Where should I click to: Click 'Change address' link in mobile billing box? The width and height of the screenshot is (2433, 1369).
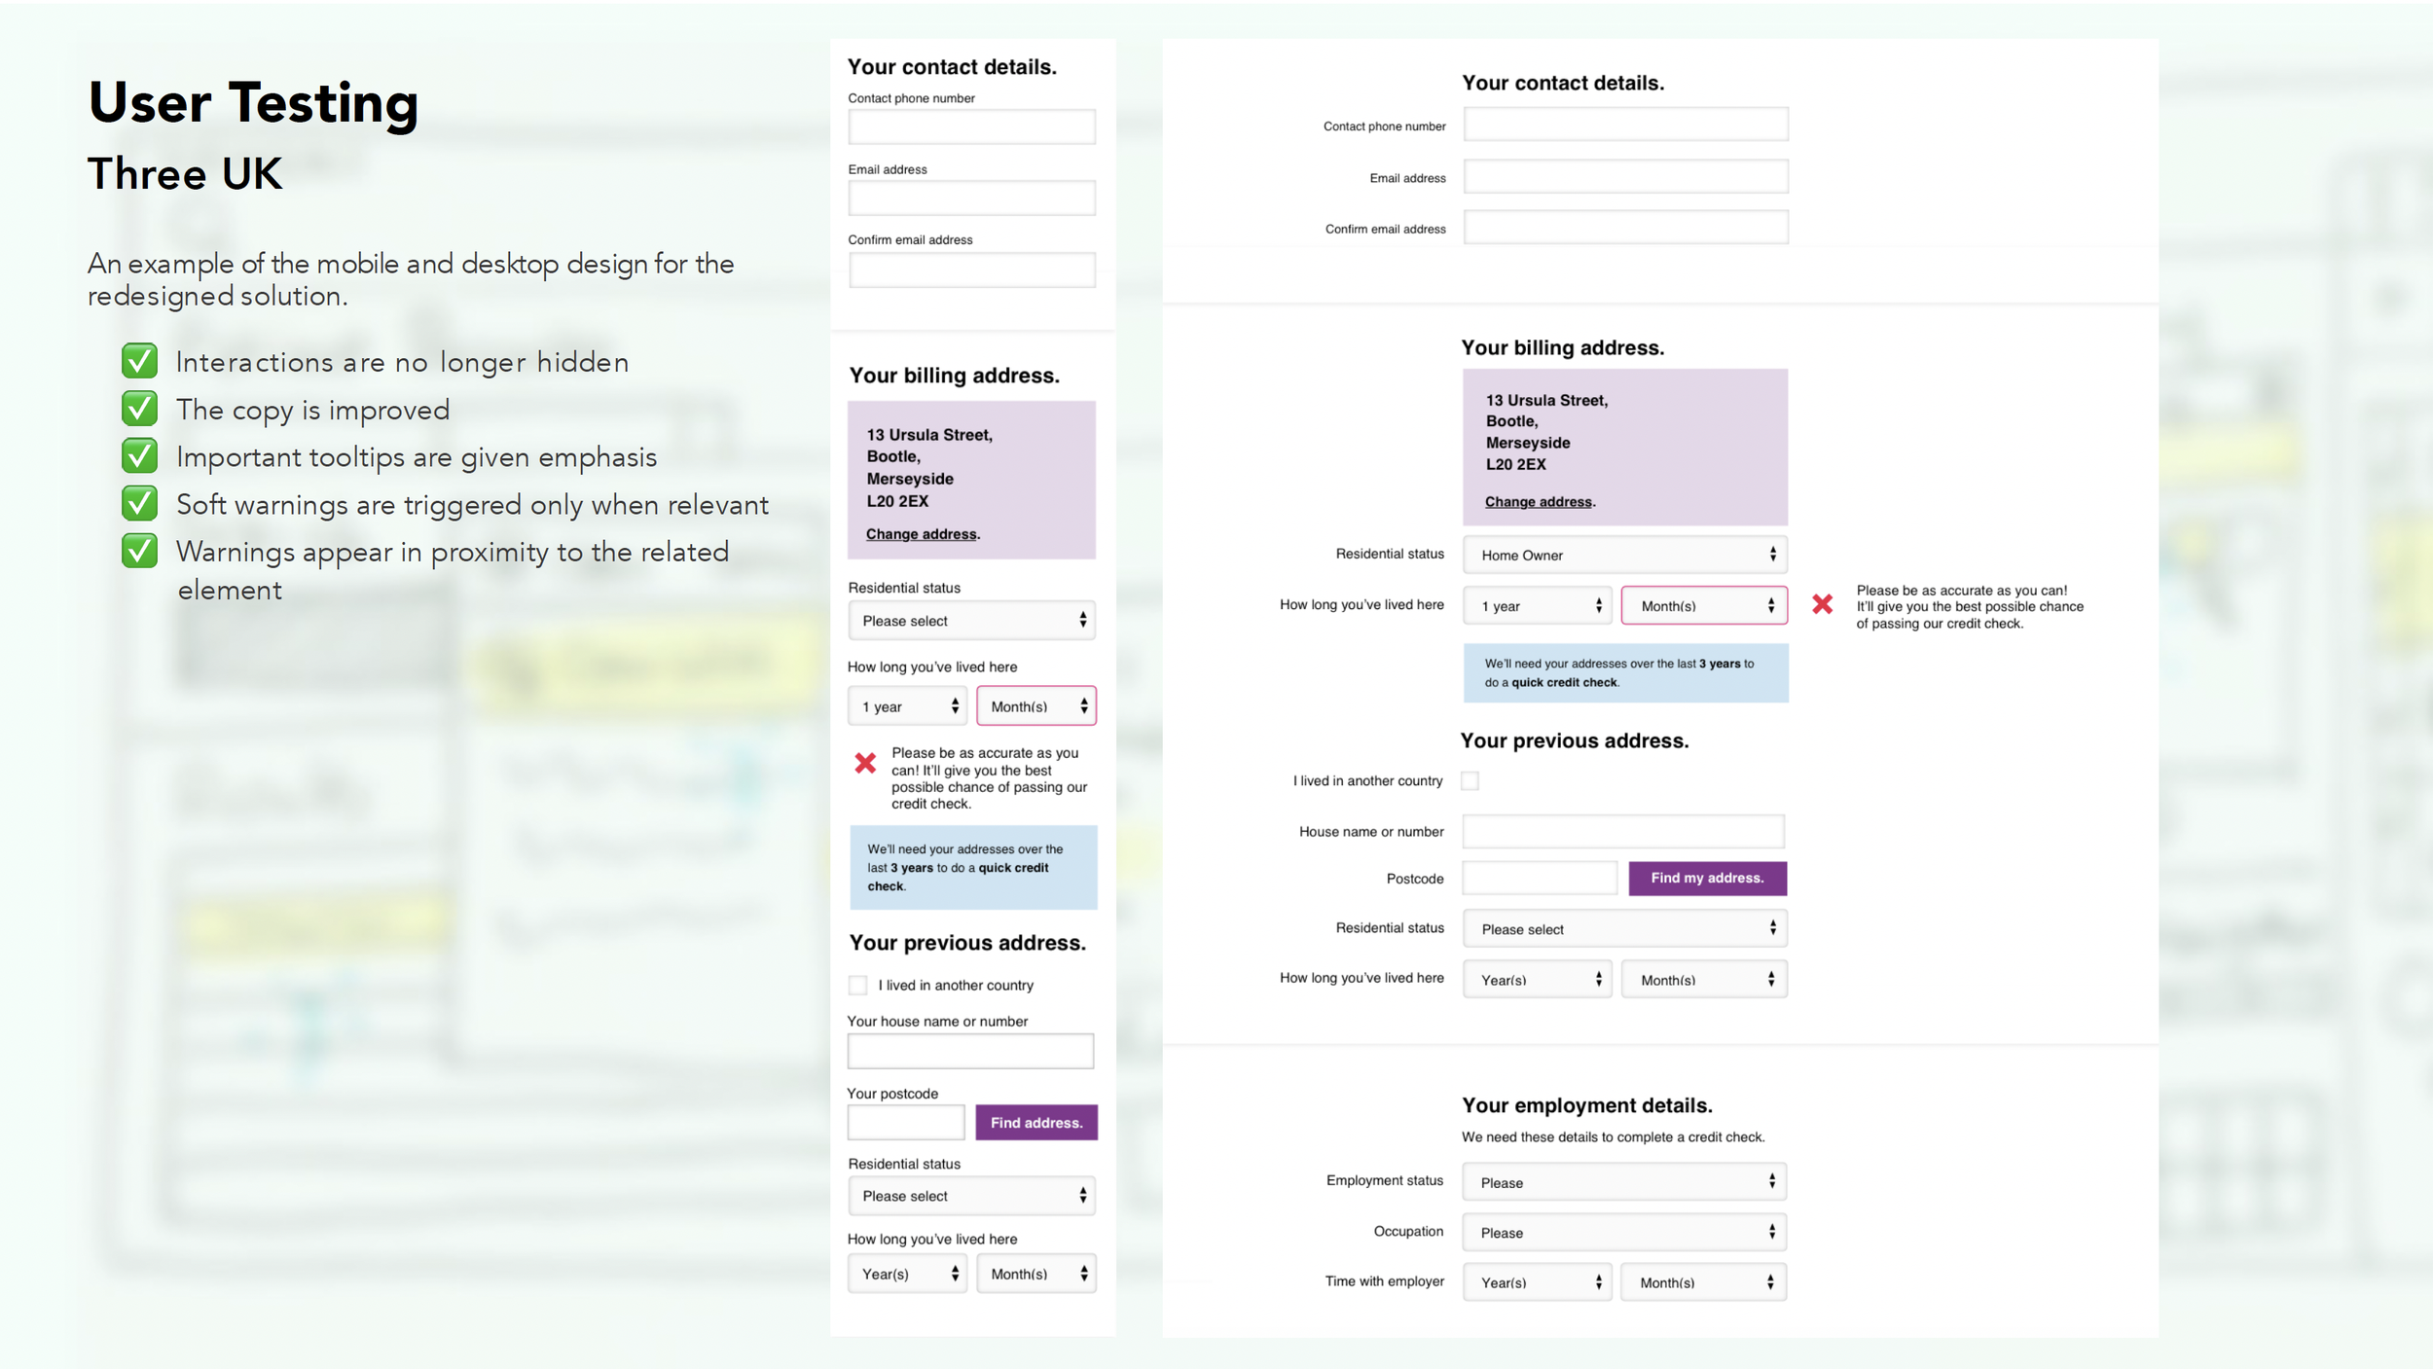(921, 534)
